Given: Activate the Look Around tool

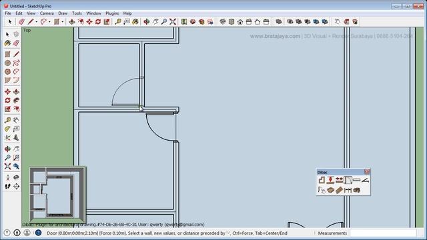Looking at the screenshot, I should pyautogui.click(x=16, y=177).
